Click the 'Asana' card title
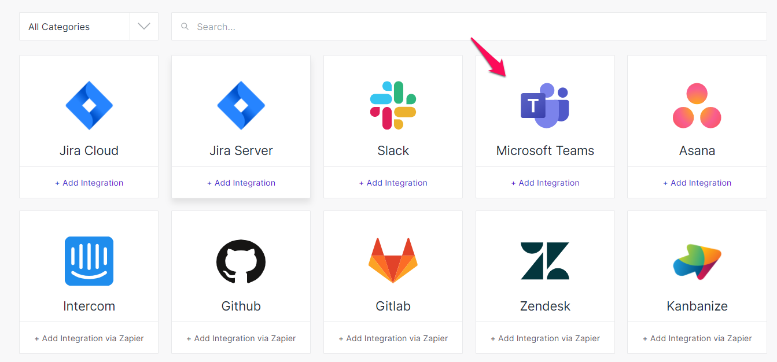This screenshot has width=777, height=362. click(x=697, y=151)
